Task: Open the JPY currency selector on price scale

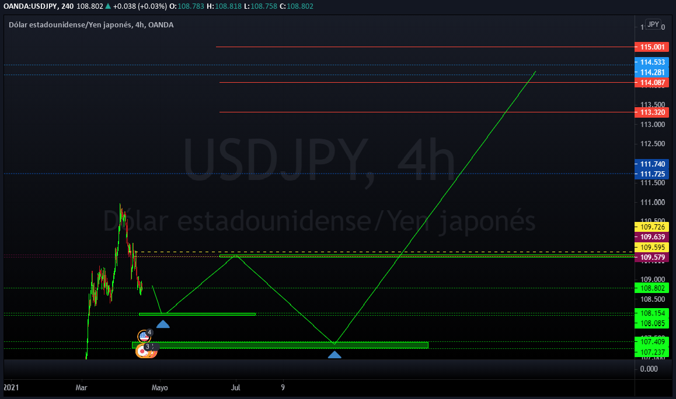Action: click(653, 24)
